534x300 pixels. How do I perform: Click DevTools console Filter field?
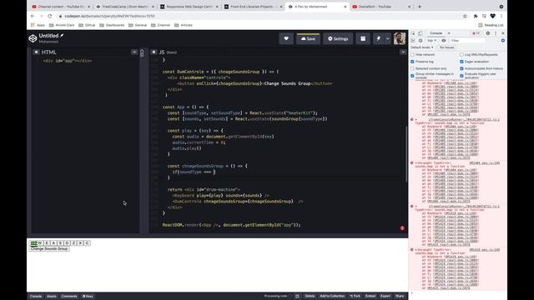coord(467,41)
